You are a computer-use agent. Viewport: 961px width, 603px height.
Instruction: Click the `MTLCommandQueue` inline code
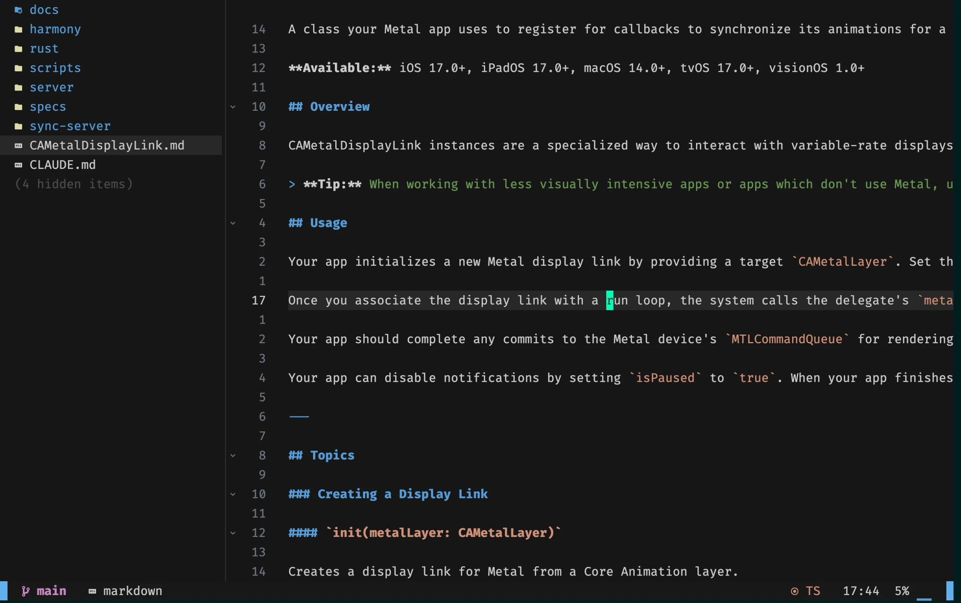787,339
